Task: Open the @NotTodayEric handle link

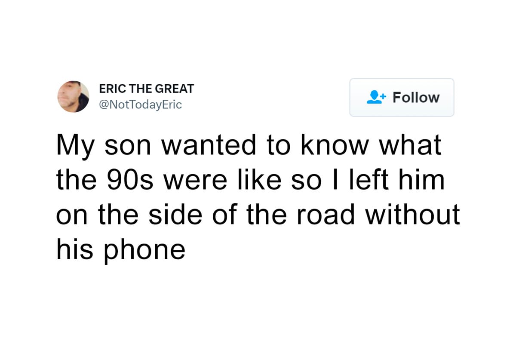Action: (x=141, y=104)
